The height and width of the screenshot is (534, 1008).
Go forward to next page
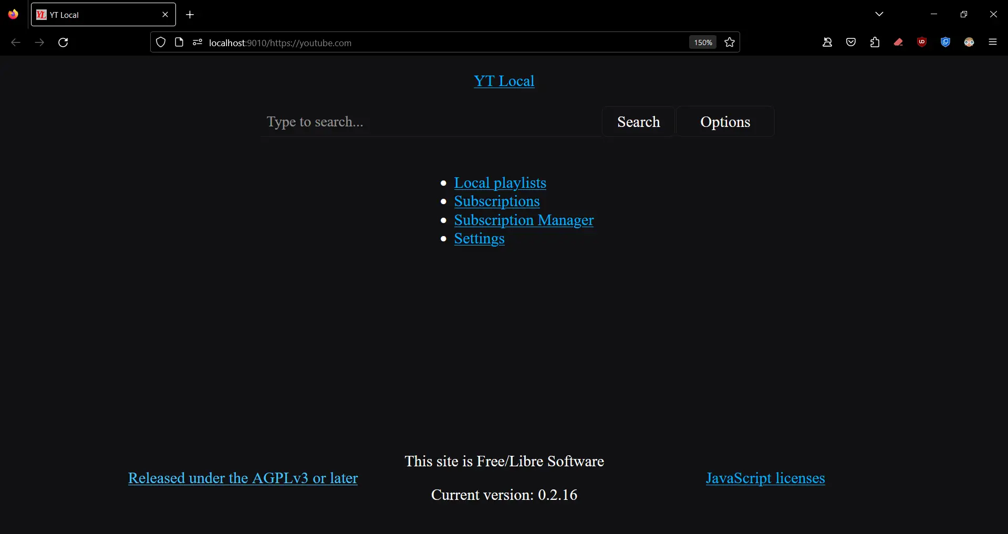pos(39,42)
